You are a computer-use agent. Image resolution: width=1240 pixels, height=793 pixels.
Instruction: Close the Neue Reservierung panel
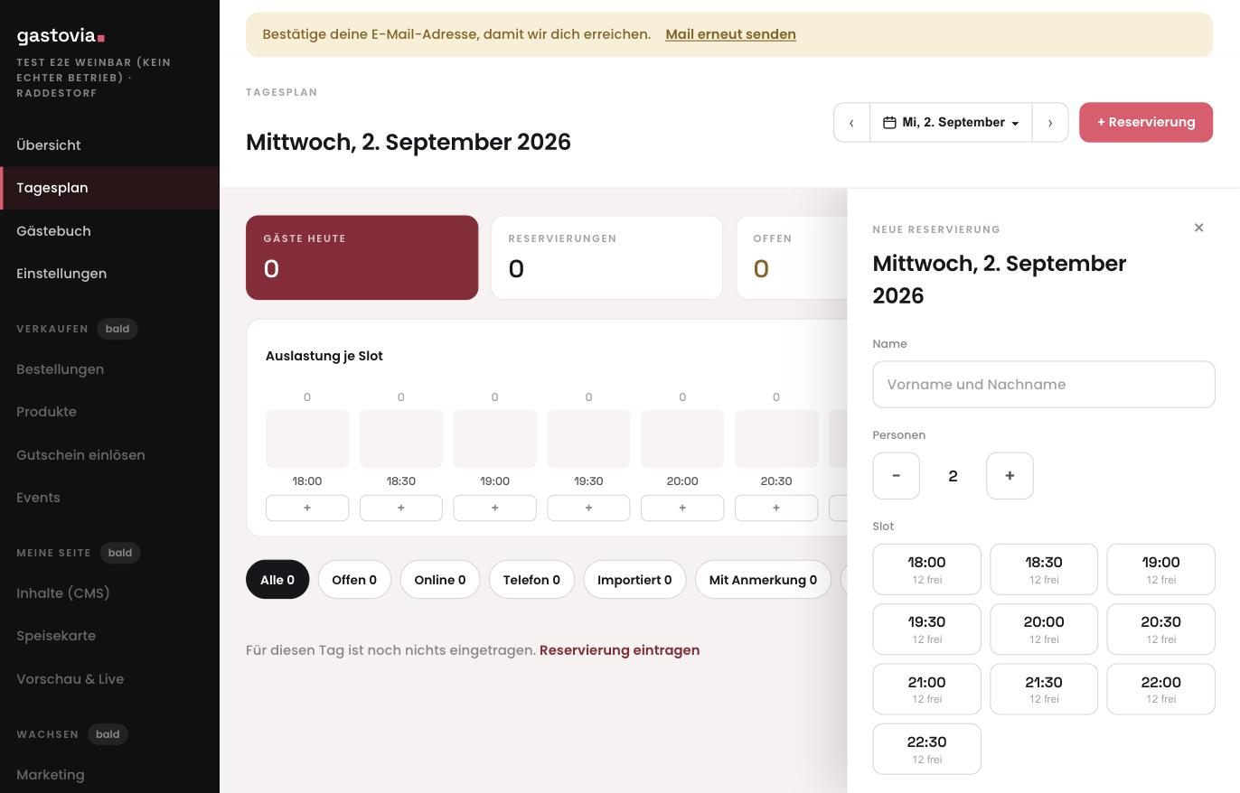[x=1198, y=228]
